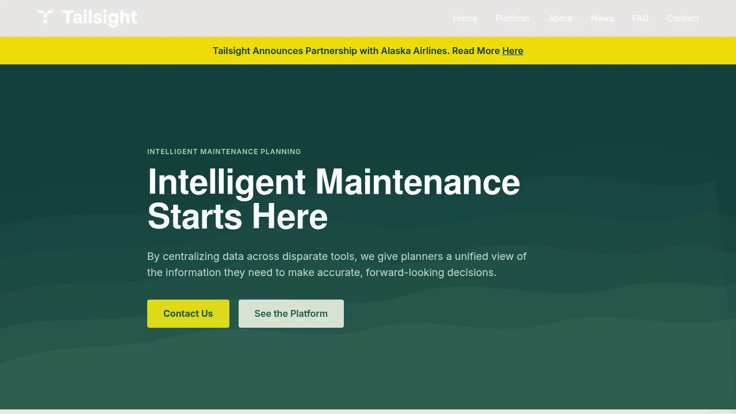Visit the About page
This screenshot has height=414, width=736.
click(560, 18)
